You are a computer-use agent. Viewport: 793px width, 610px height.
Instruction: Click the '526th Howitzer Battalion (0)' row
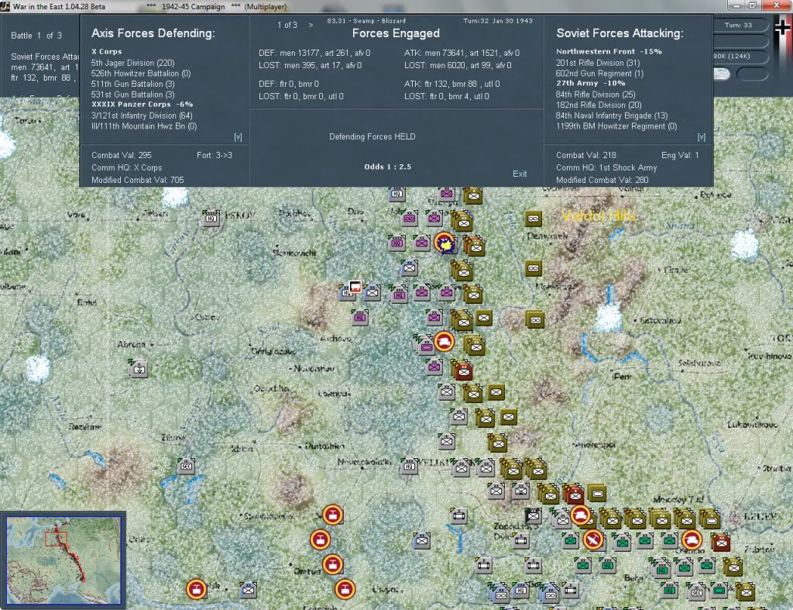[x=141, y=74]
